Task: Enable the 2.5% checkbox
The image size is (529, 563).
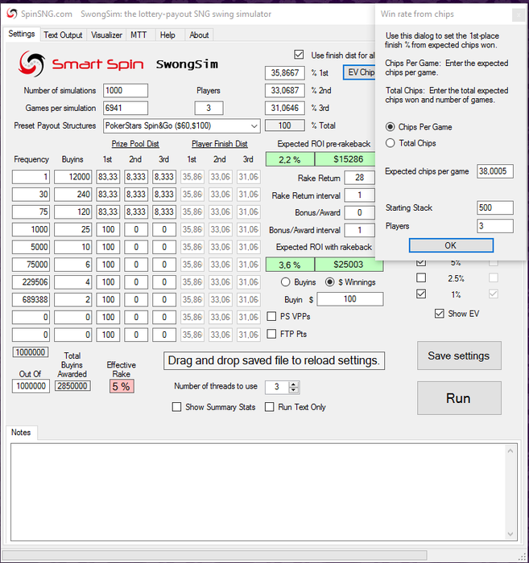Action: coord(421,277)
